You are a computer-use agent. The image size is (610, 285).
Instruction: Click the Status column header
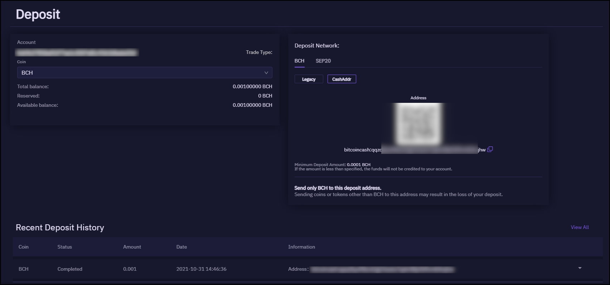pyautogui.click(x=65, y=247)
